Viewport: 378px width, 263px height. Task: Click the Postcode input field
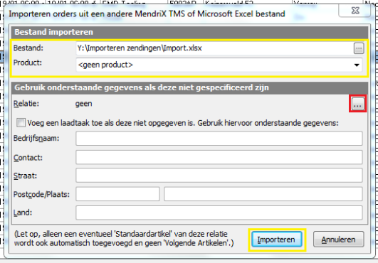pyautogui.click(x=117, y=194)
